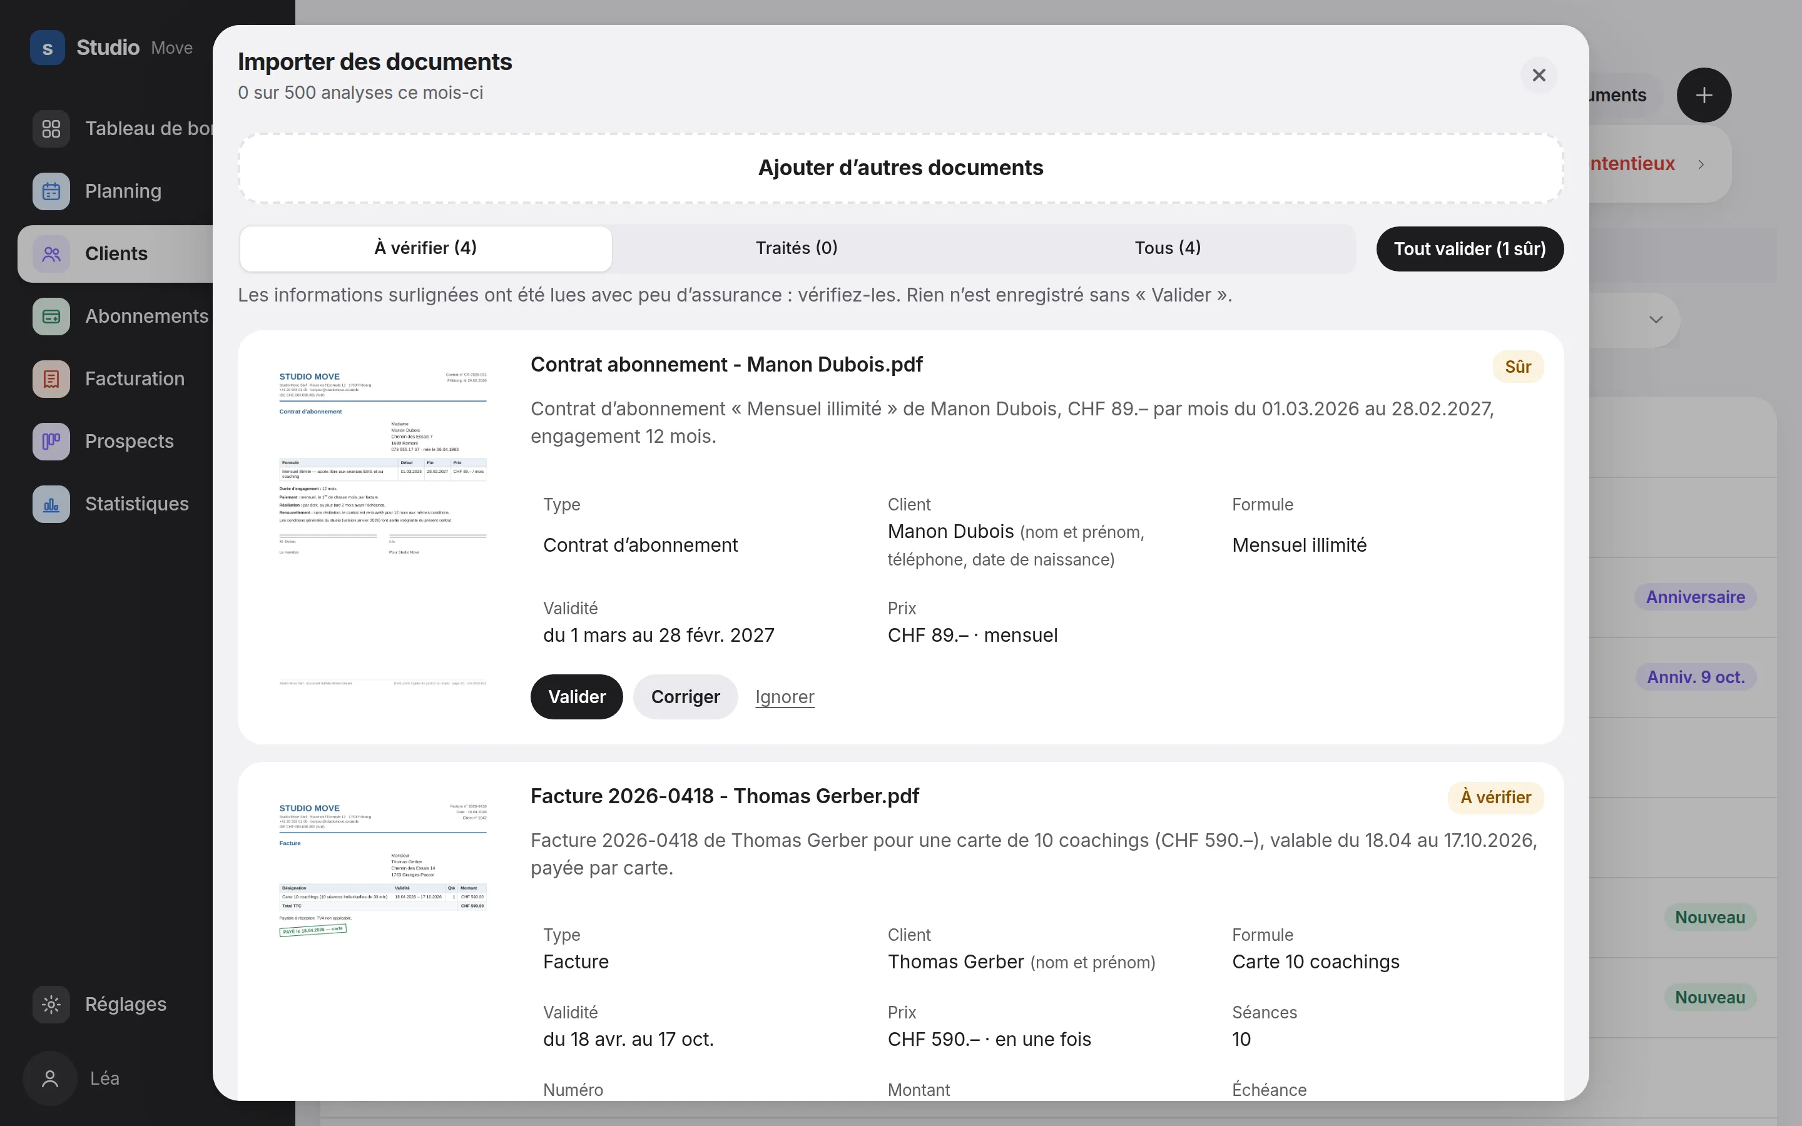Click client name Thomas Gerber
Viewport: 1802px width, 1126px height.
(x=955, y=961)
